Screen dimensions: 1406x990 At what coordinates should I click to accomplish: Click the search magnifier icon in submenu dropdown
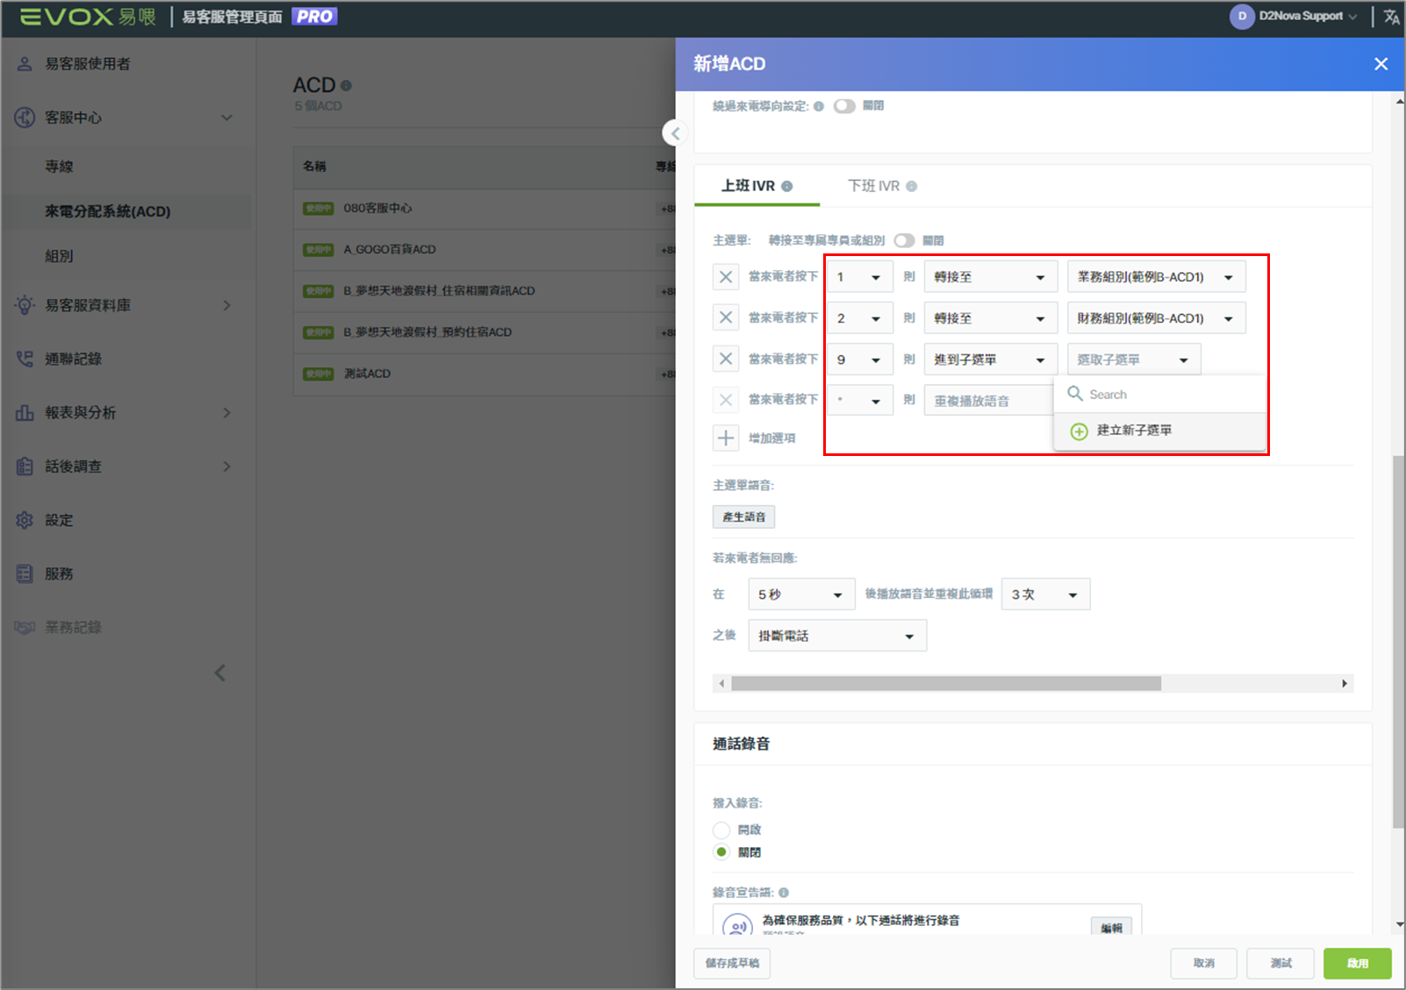click(1075, 394)
